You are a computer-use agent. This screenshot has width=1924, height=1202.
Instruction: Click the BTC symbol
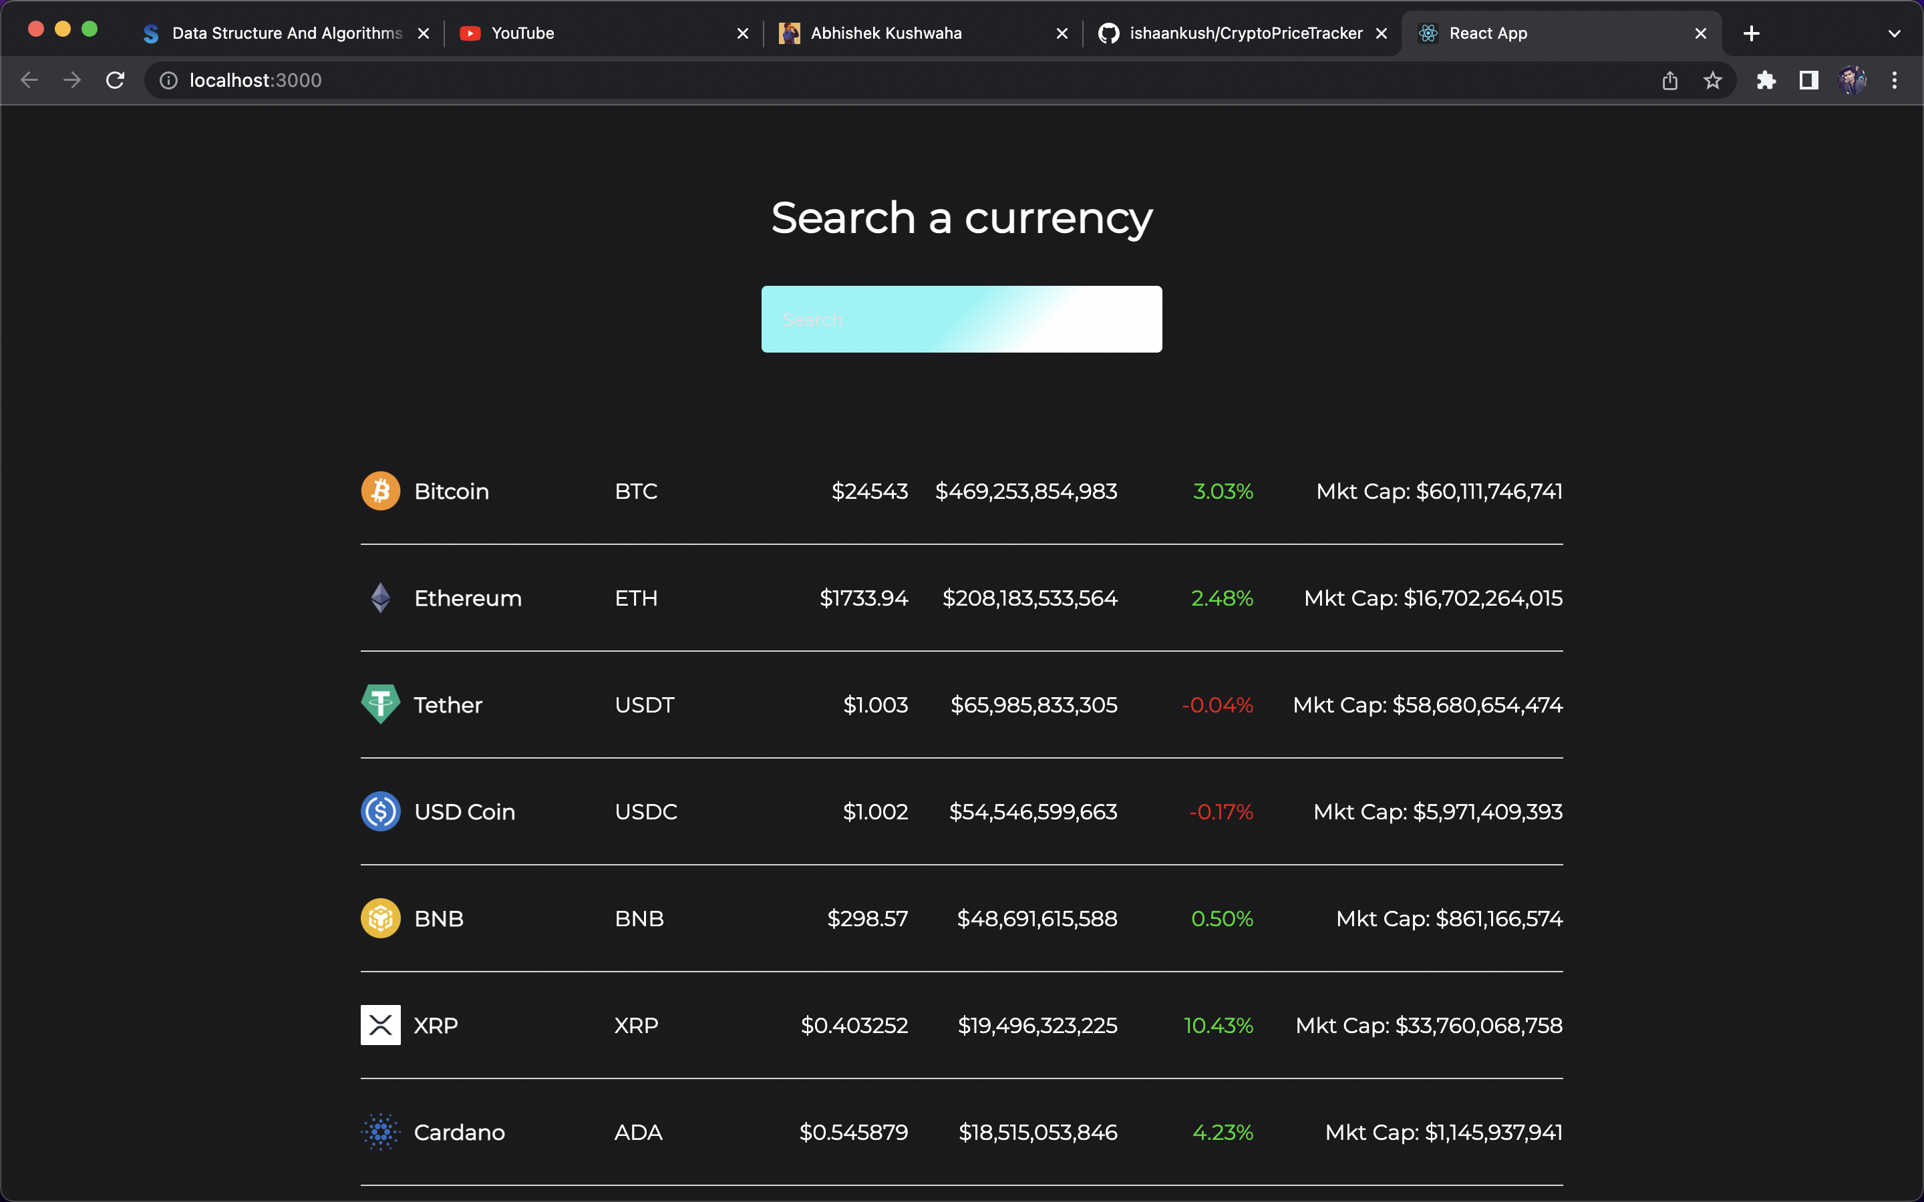point(636,491)
